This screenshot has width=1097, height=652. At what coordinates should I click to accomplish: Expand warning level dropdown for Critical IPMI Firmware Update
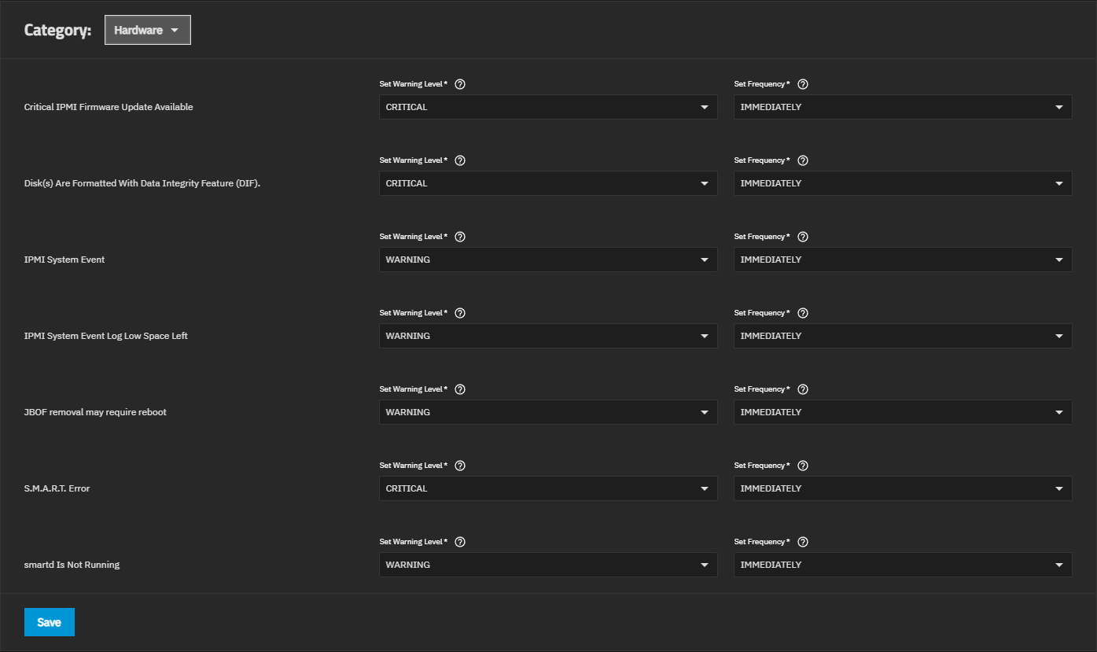(547, 107)
